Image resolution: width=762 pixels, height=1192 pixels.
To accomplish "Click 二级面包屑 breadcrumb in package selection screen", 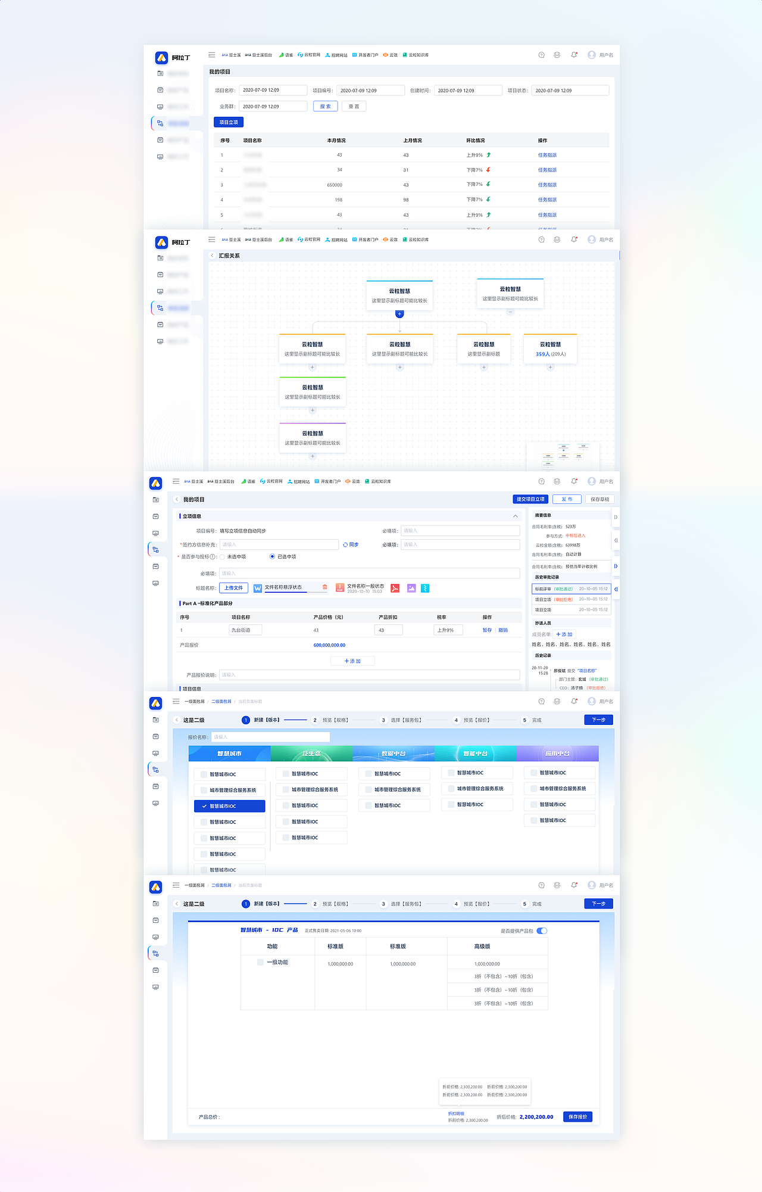I will (x=221, y=702).
